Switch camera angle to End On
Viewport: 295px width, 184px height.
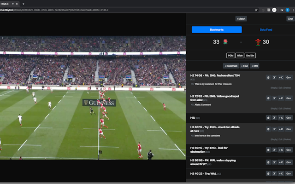[x=250, y=56]
